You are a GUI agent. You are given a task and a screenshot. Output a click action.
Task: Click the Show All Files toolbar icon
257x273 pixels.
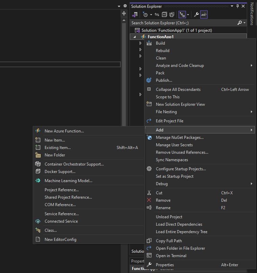point(172,15)
